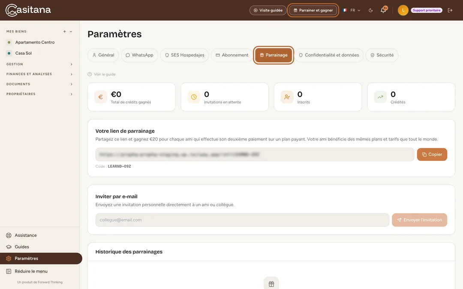Click the Casitana logo
This screenshot has width=463, height=289.
(28, 10)
